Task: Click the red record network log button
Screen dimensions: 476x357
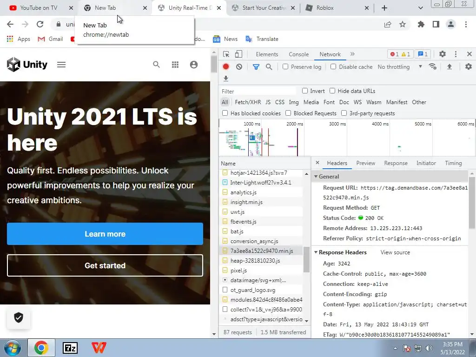Action: (x=226, y=67)
